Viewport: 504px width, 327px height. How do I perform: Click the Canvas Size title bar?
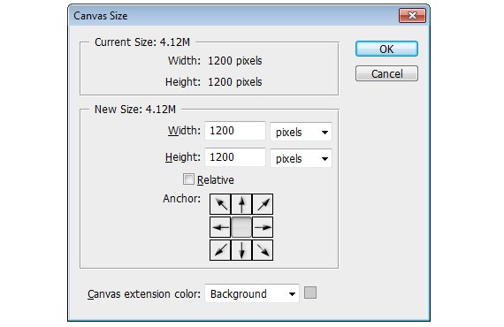click(233, 15)
